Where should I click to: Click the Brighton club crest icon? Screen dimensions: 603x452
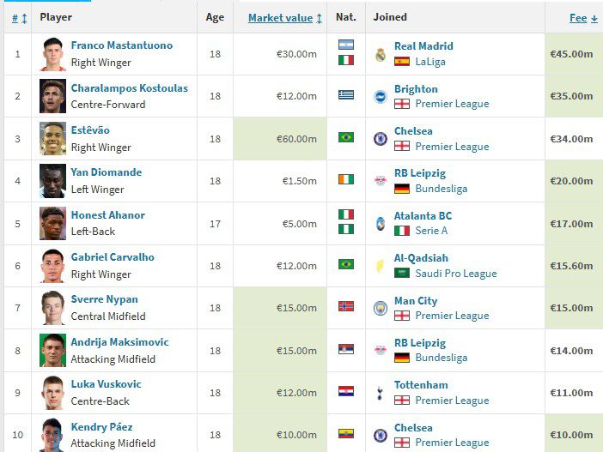[381, 96]
